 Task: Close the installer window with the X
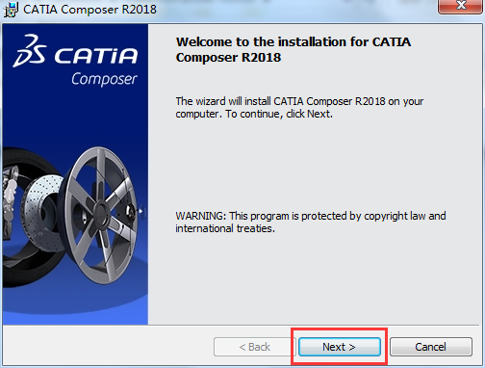click(461, 6)
